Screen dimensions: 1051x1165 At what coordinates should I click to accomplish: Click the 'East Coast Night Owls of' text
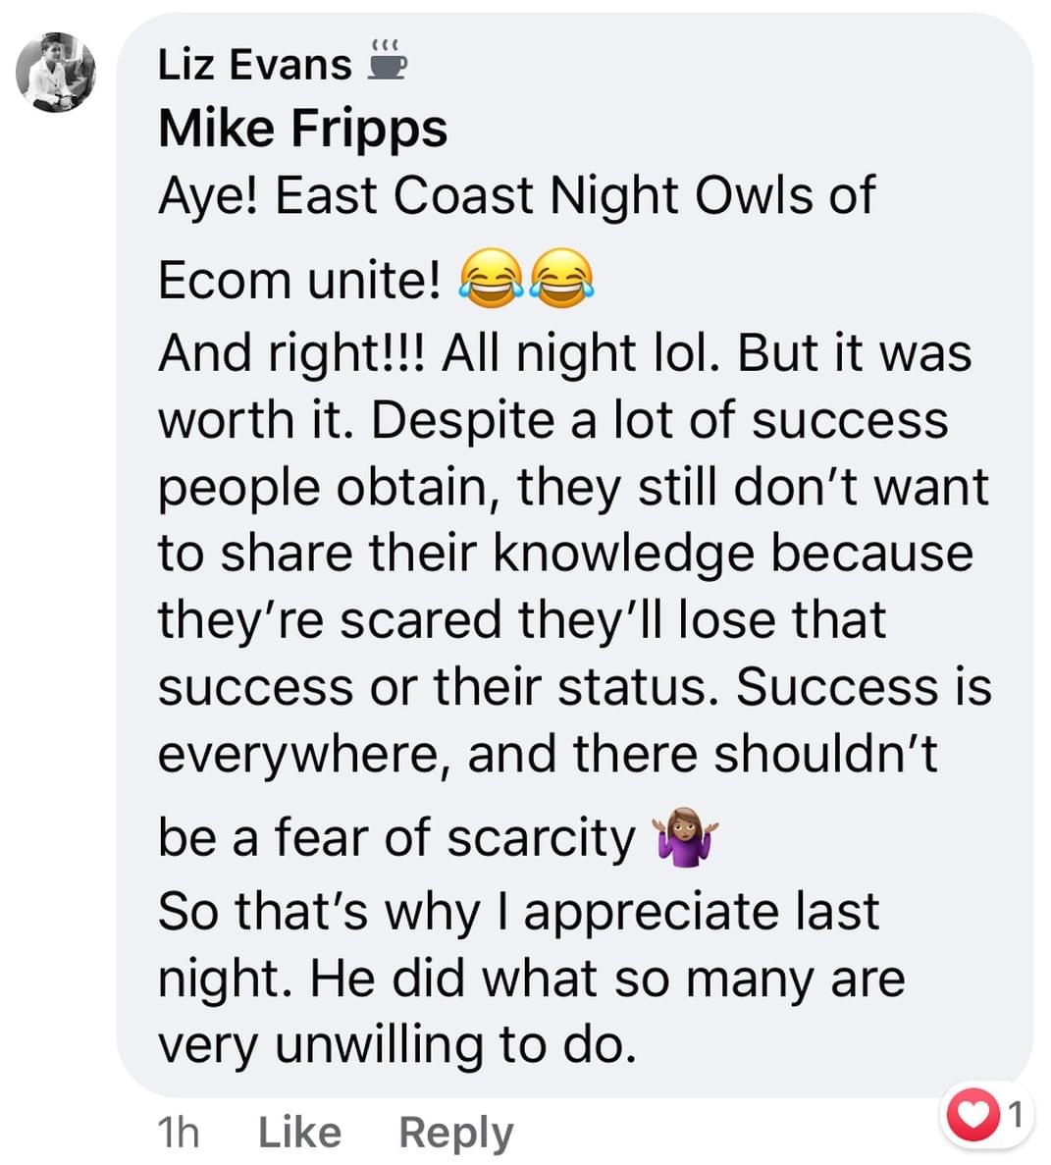point(576,196)
